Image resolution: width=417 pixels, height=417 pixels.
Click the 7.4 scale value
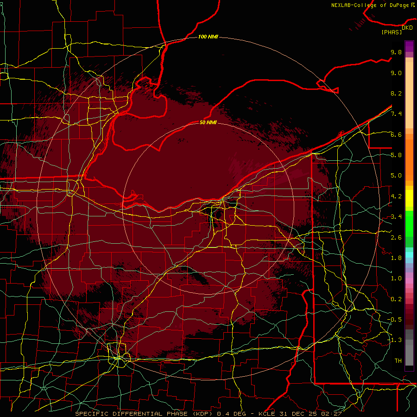tap(396, 114)
